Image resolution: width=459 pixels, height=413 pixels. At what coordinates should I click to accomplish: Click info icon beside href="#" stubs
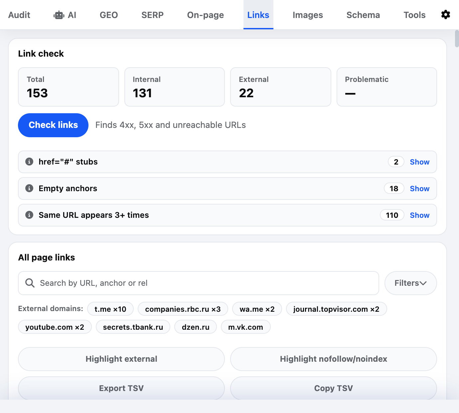tap(29, 162)
